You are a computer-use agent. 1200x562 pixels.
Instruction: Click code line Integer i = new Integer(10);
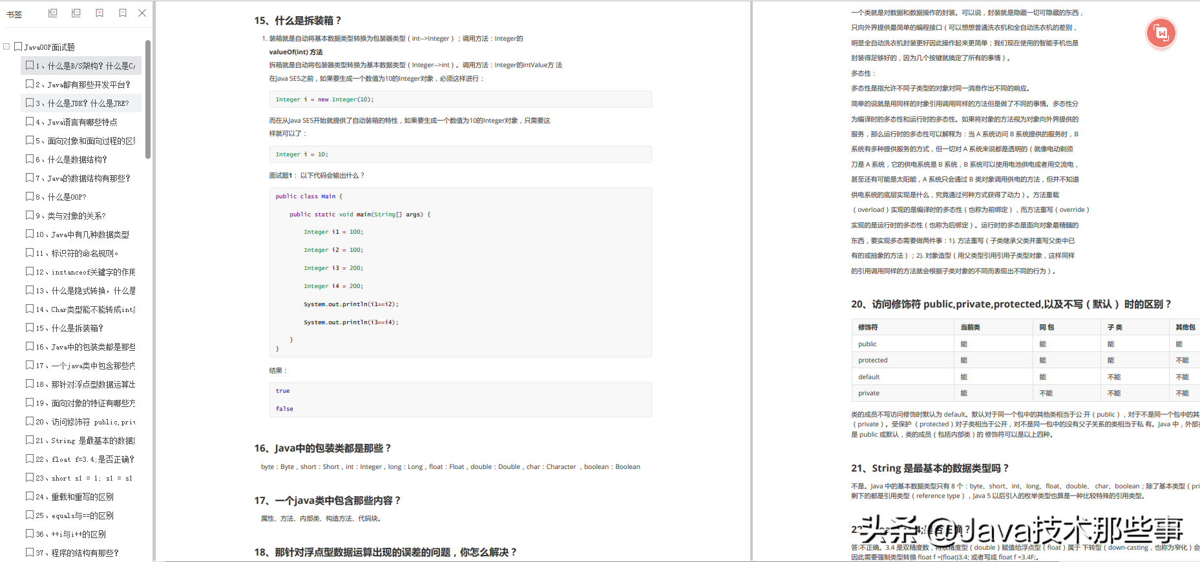coord(324,99)
